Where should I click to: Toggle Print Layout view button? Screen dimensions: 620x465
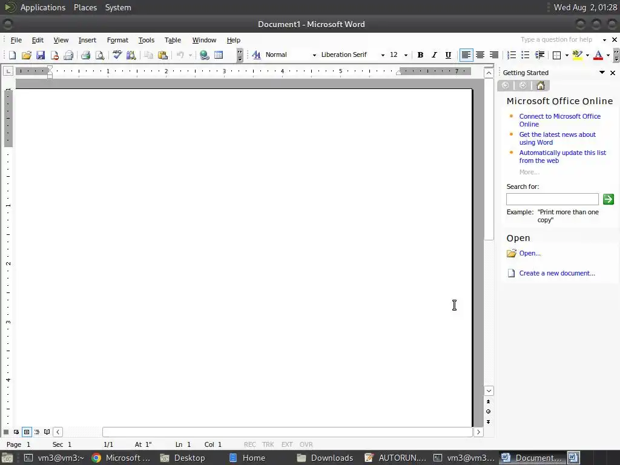(27, 432)
